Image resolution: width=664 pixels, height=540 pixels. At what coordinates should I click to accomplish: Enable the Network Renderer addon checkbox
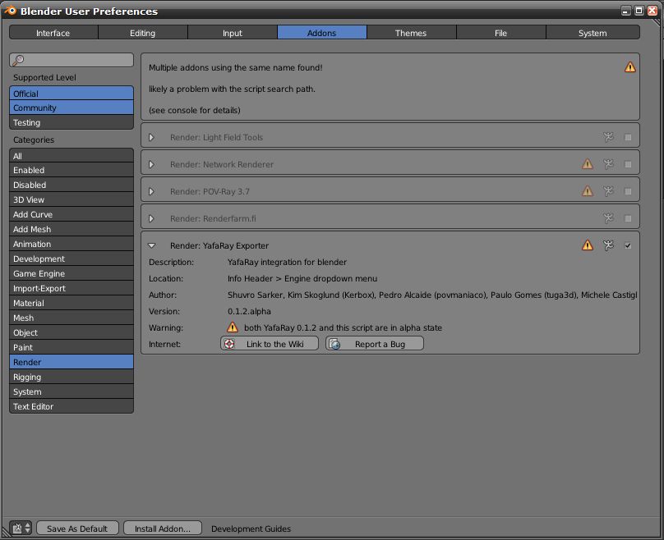[x=628, y=164]
